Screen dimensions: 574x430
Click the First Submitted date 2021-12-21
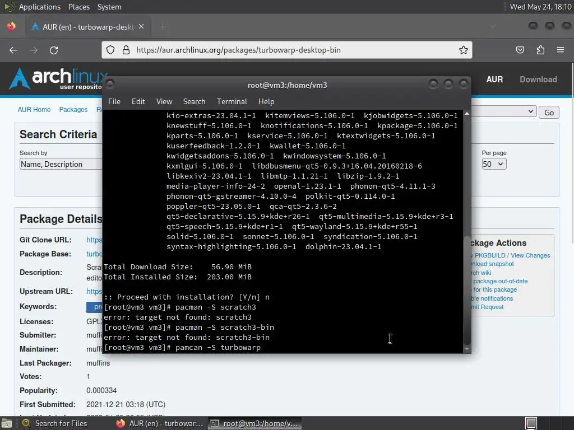tap(126, 404)
